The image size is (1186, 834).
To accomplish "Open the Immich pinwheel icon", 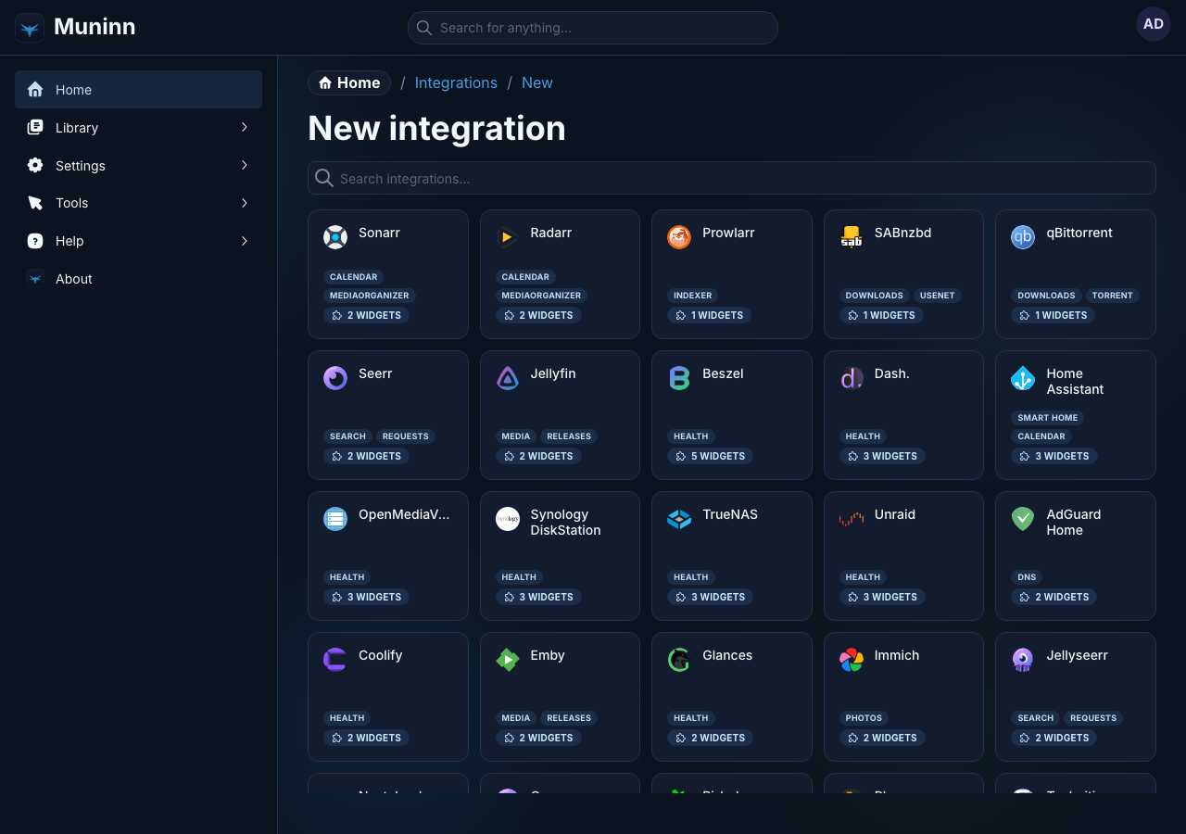I will tap(852, 660).
